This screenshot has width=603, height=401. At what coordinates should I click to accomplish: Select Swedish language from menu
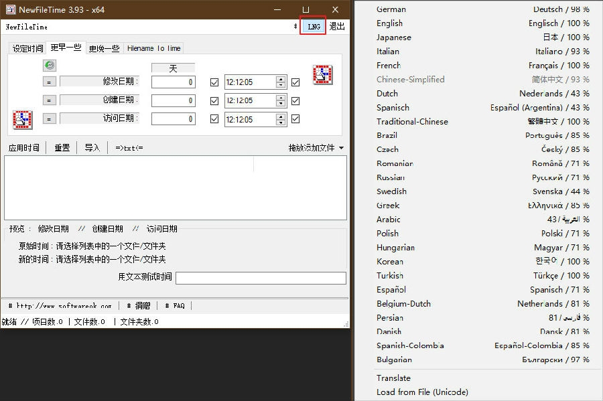tap(482, 191)
